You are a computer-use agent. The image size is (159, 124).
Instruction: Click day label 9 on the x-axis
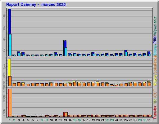47,120
